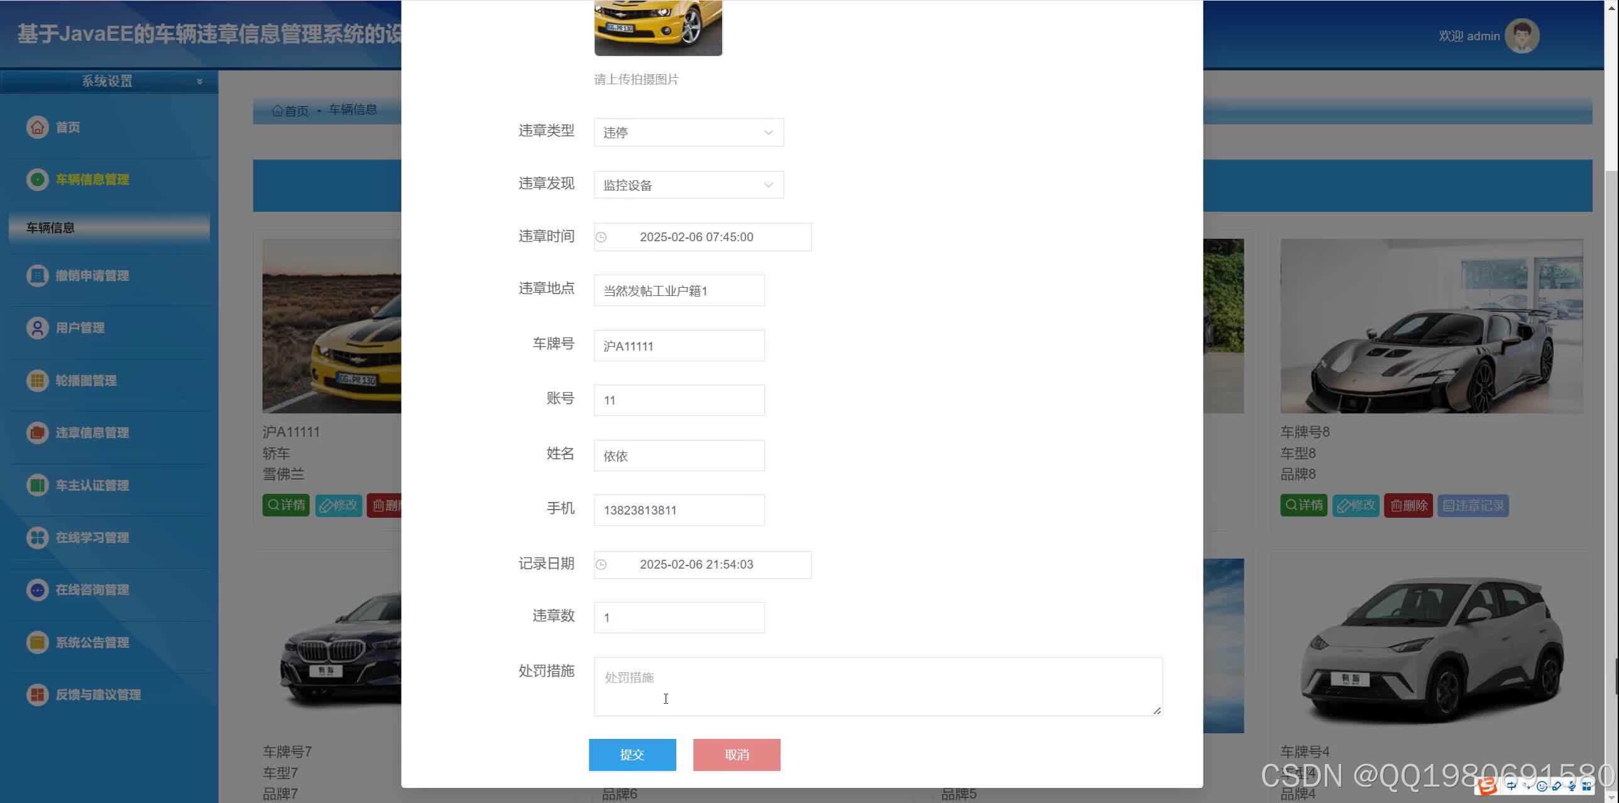
Task: Click 违章记录 on the 车牌号8 card
Action: [x=1473, y=505]
